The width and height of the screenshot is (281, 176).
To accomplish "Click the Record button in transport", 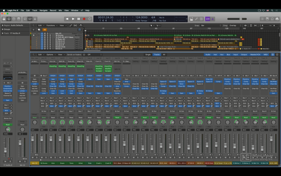I will (x=84, y=19).
